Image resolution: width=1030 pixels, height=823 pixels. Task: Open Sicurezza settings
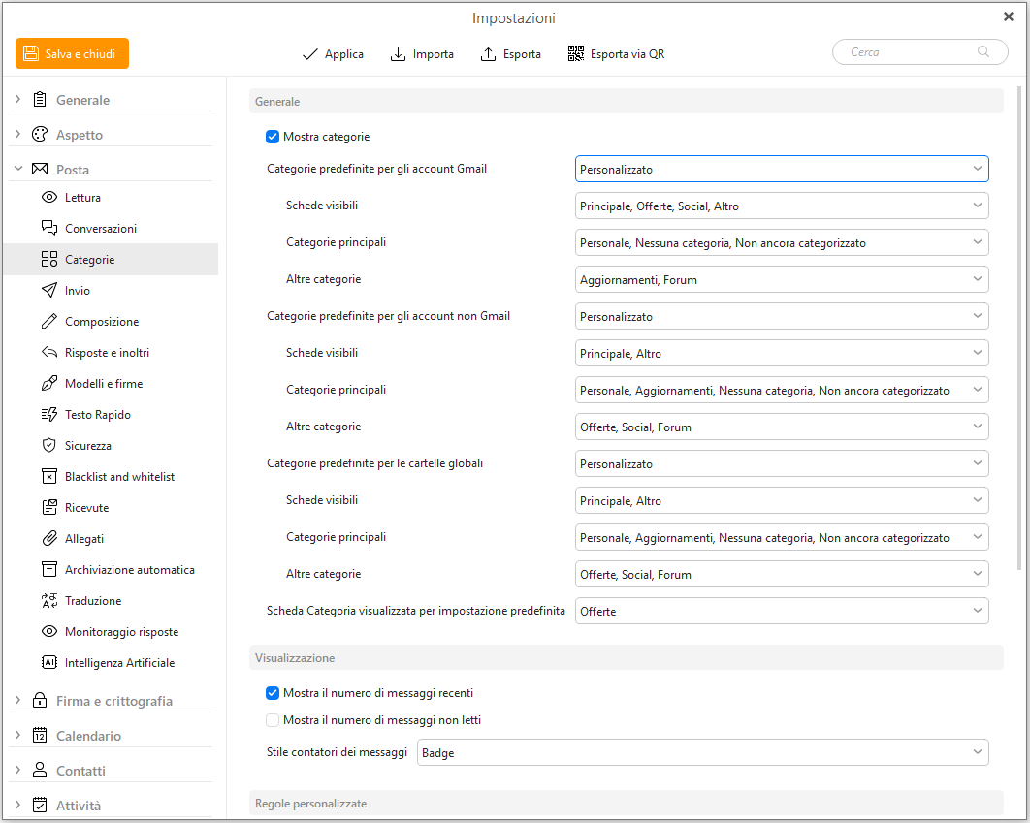[111, 446]
